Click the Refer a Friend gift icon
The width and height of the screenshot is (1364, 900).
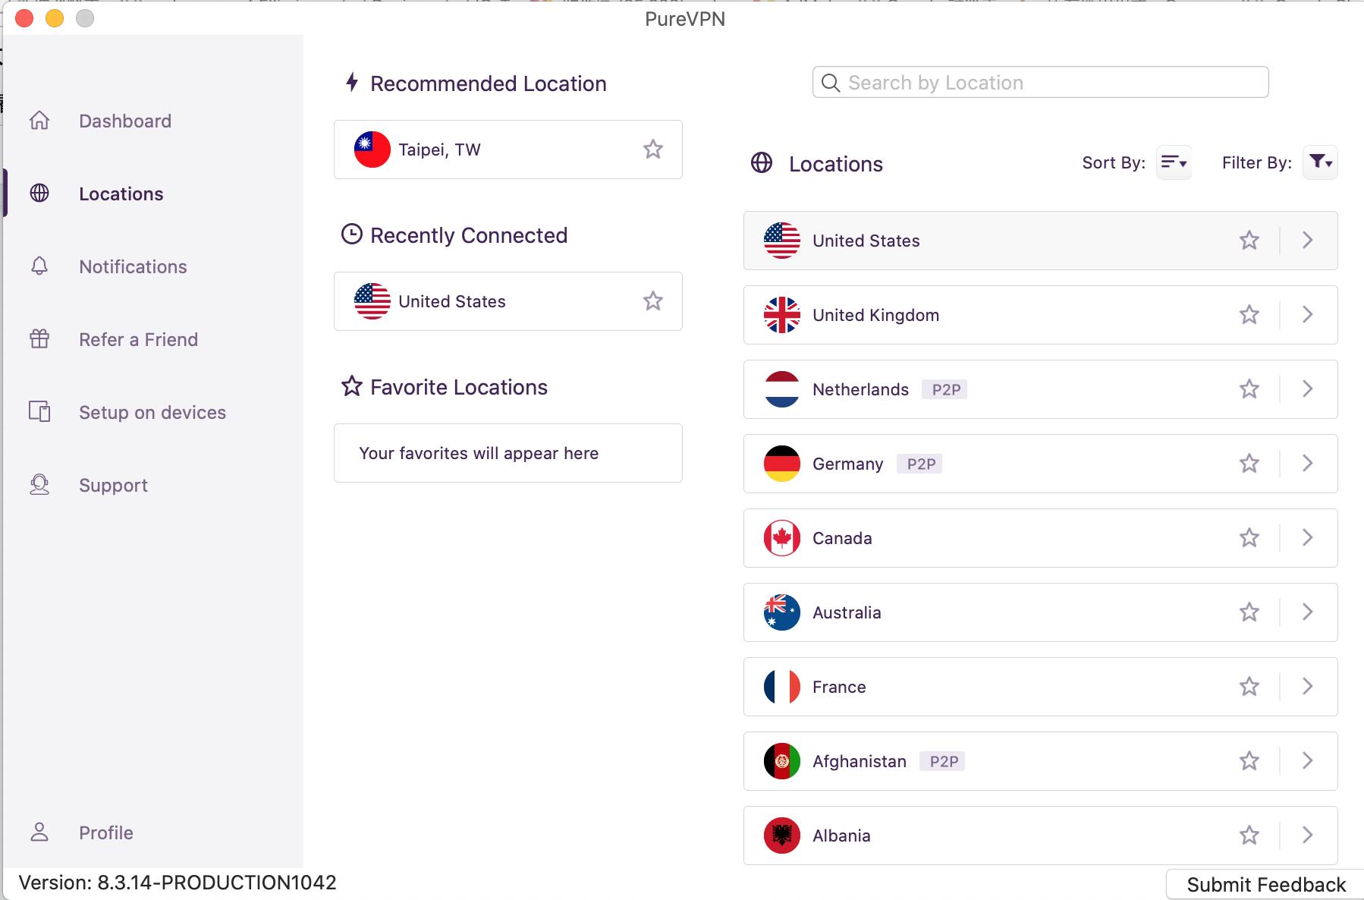39,339
